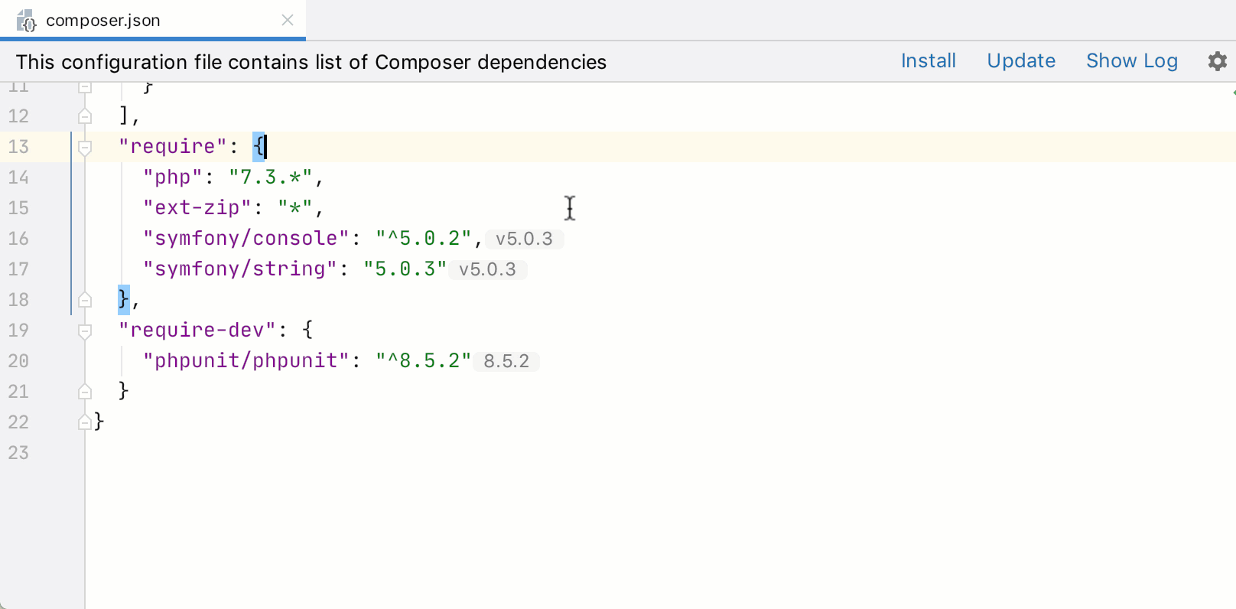
Task: Collapse the require-dev block using its gutter arrow
Action: tap(85, 331)
